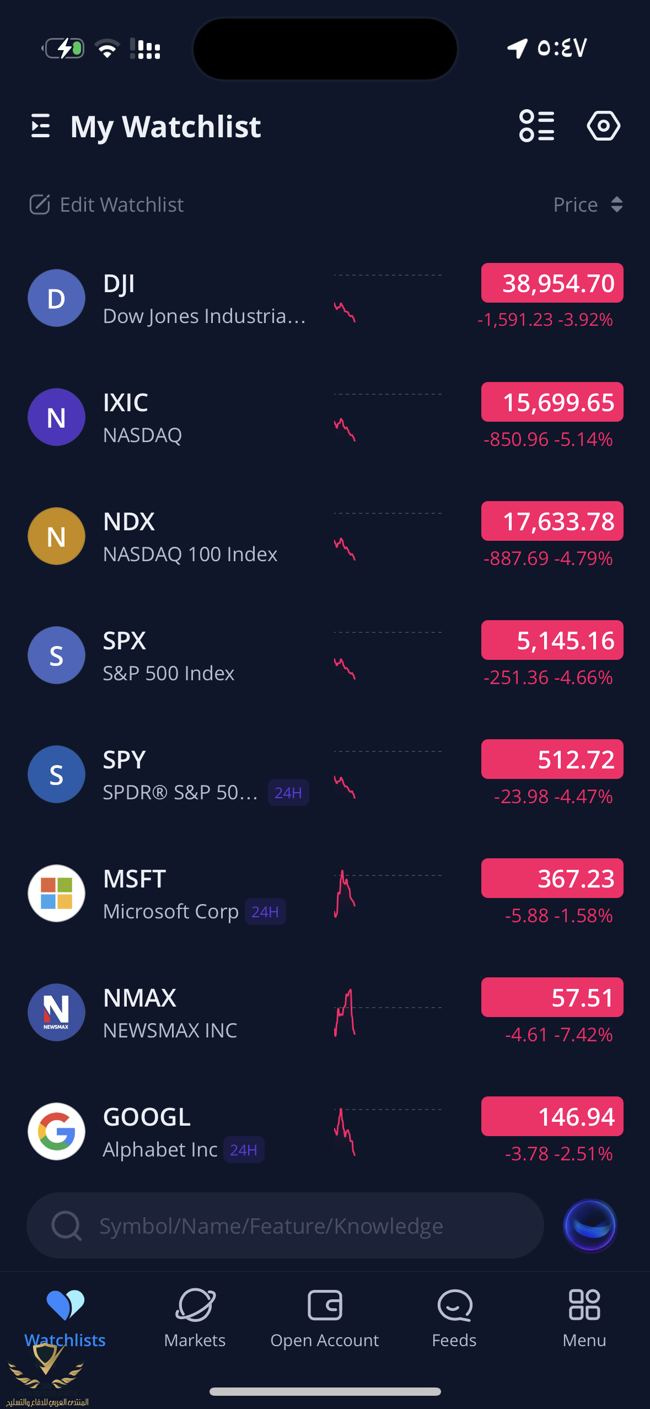Tap the 24H badge on MSFT
The image size is (650, 1409).
(x=265, y=912)
